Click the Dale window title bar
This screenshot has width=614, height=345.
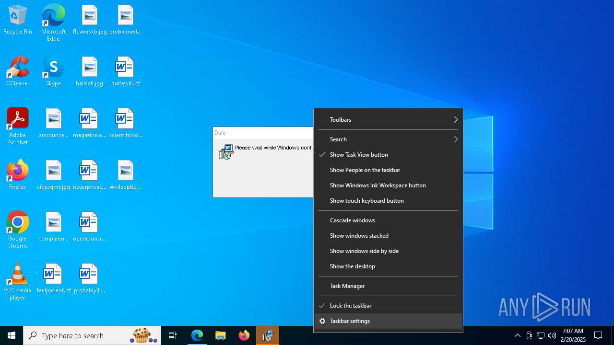click(x=263, y=133)
